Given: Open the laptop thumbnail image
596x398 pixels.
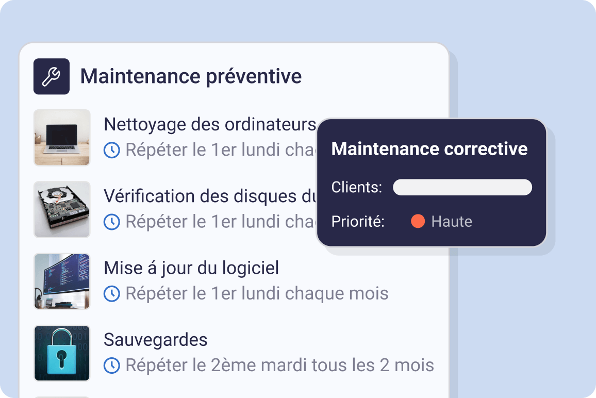Looking at the screenshot, I should click(62, 137).
